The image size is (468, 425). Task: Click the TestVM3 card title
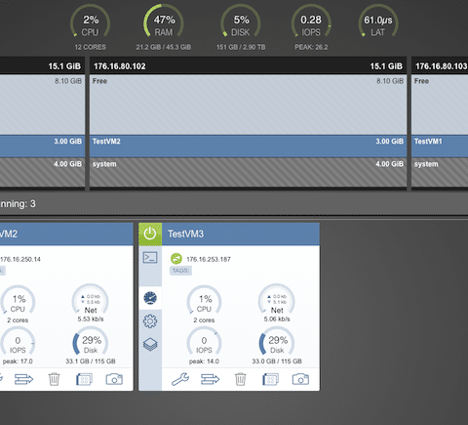pos(186,234)
